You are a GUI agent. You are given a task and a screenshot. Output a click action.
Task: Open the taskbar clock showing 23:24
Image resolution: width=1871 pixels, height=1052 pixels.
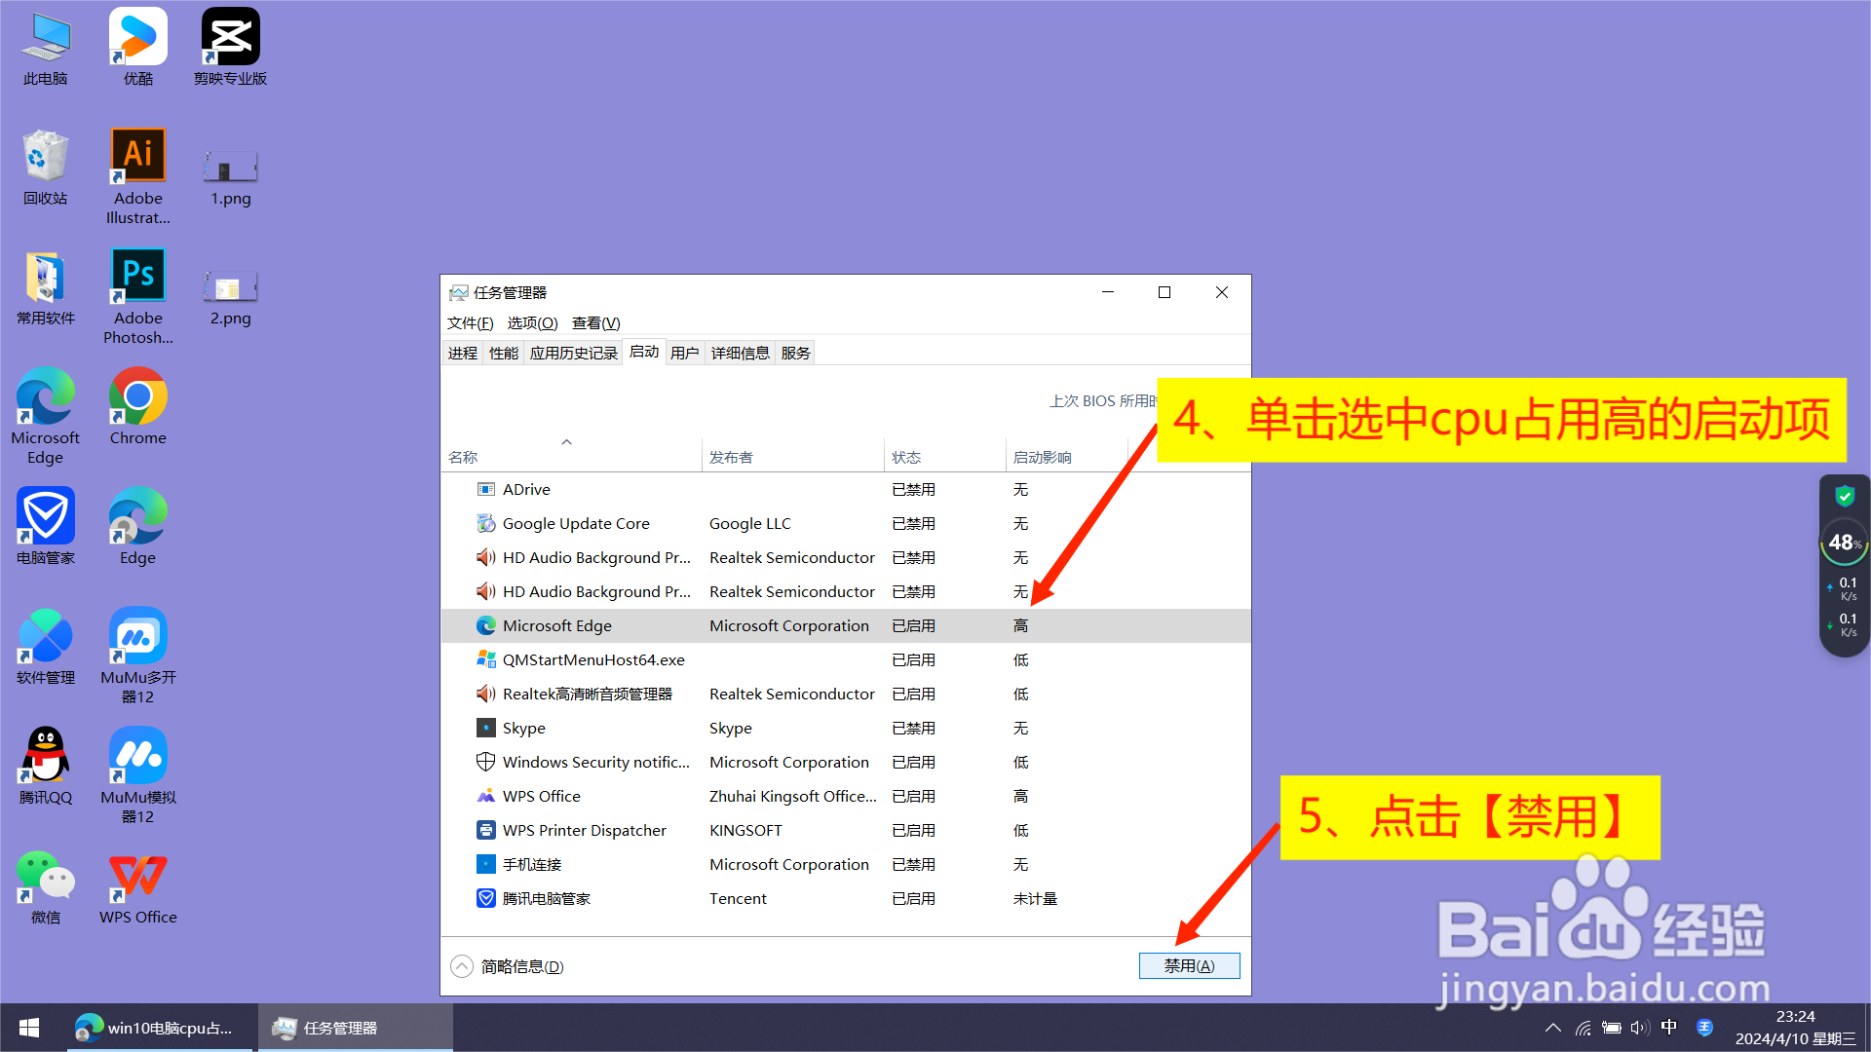pyautogui.click(x=1795, y=1028)
